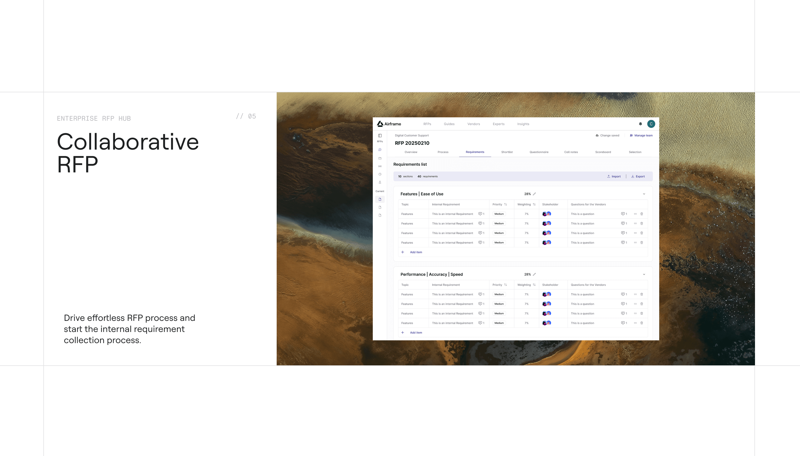Open the Insights navigation item
This screenshot has height=456, width=800.
click(523, 124)
